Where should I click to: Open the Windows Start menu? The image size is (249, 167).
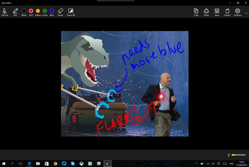[4, 164]
